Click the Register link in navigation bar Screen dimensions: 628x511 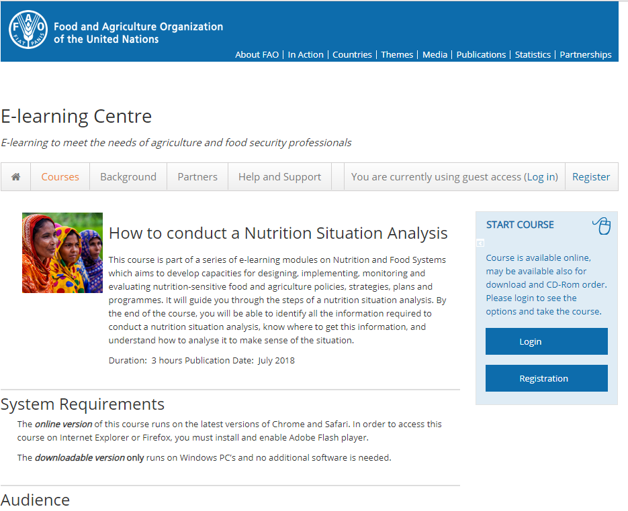tap(591, 177)
